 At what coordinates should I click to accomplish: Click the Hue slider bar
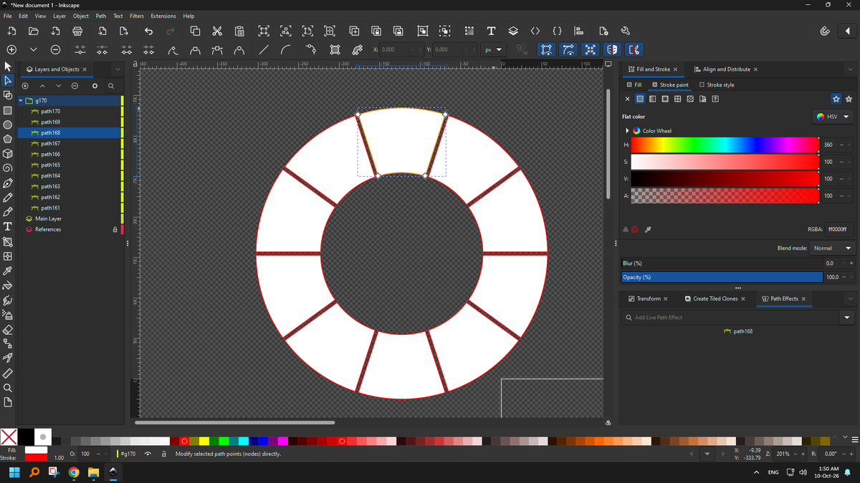point(725,145)
